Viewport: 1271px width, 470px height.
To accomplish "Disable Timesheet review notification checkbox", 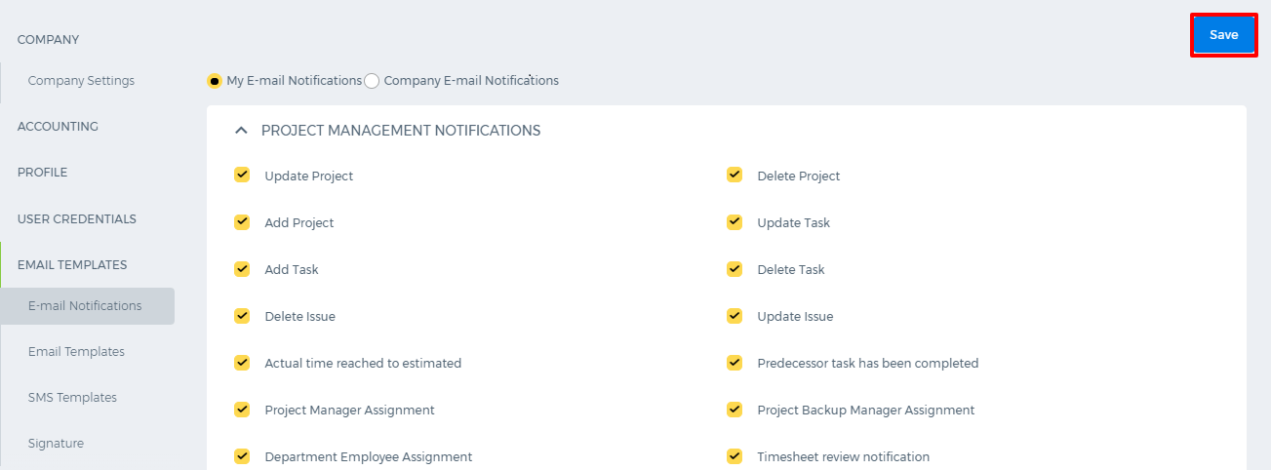I will pos(735,456).
